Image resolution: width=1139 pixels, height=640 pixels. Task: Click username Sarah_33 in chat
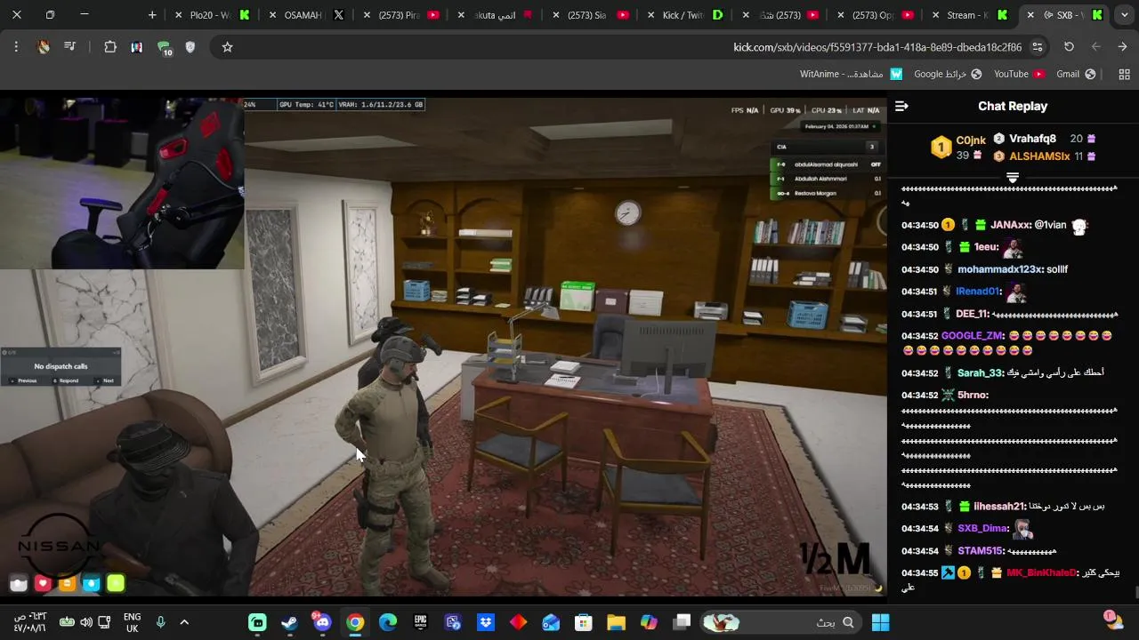(980, 373)
